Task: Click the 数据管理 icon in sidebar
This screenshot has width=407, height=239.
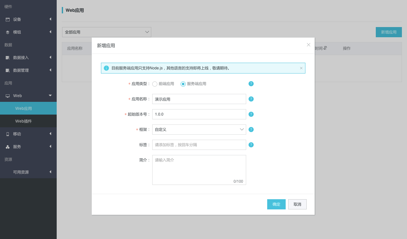Action: (x=8, y=70)
